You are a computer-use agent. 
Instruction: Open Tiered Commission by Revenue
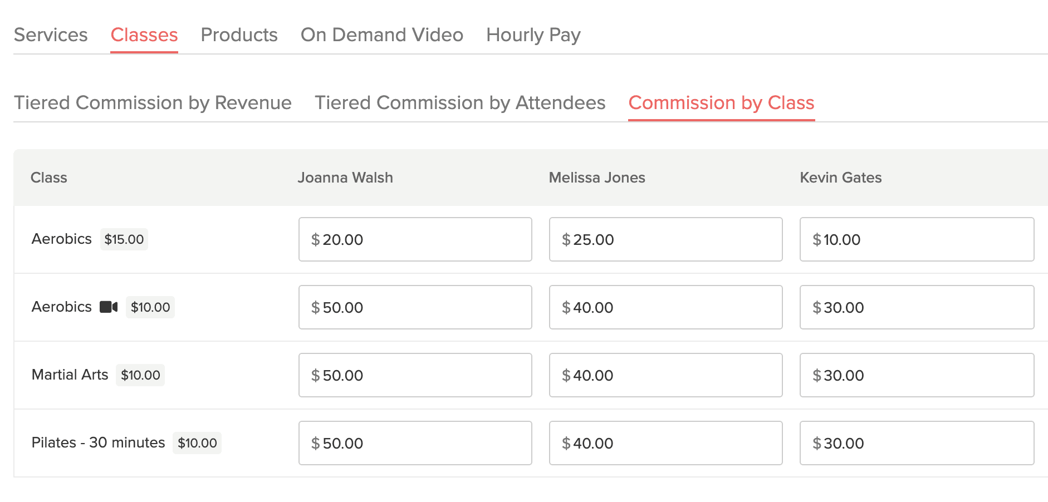coord(152,102)
